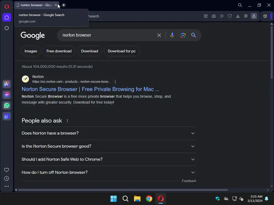Click the edit page toolbar icon
Viewport: 274px width, 205px height.
click(x=206, y=16)
